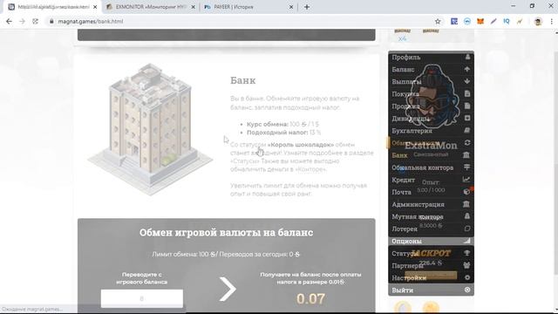Click the Обмен игровой валюты на баланс heading
This screenshot has height=314, width=558.
click(x=227, y=233)
